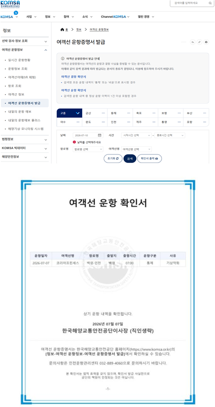Open 해양기상 모니터링 시스템 in the sidebar

tap(26, 129)
